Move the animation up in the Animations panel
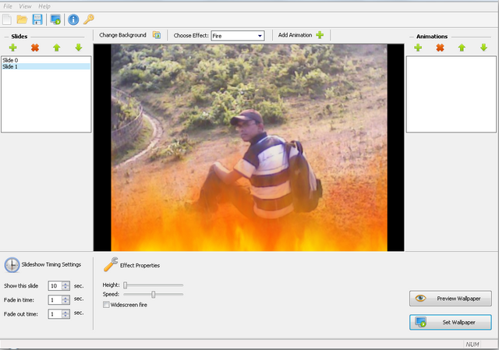 [x=462, y=48]
